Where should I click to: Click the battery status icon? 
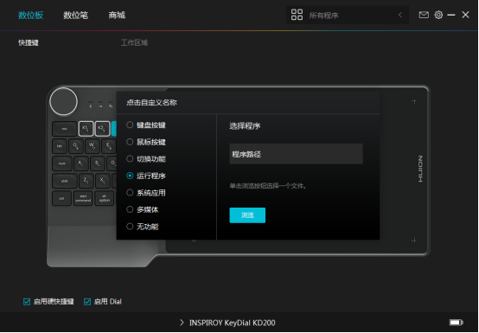click(x=457, y=322)
